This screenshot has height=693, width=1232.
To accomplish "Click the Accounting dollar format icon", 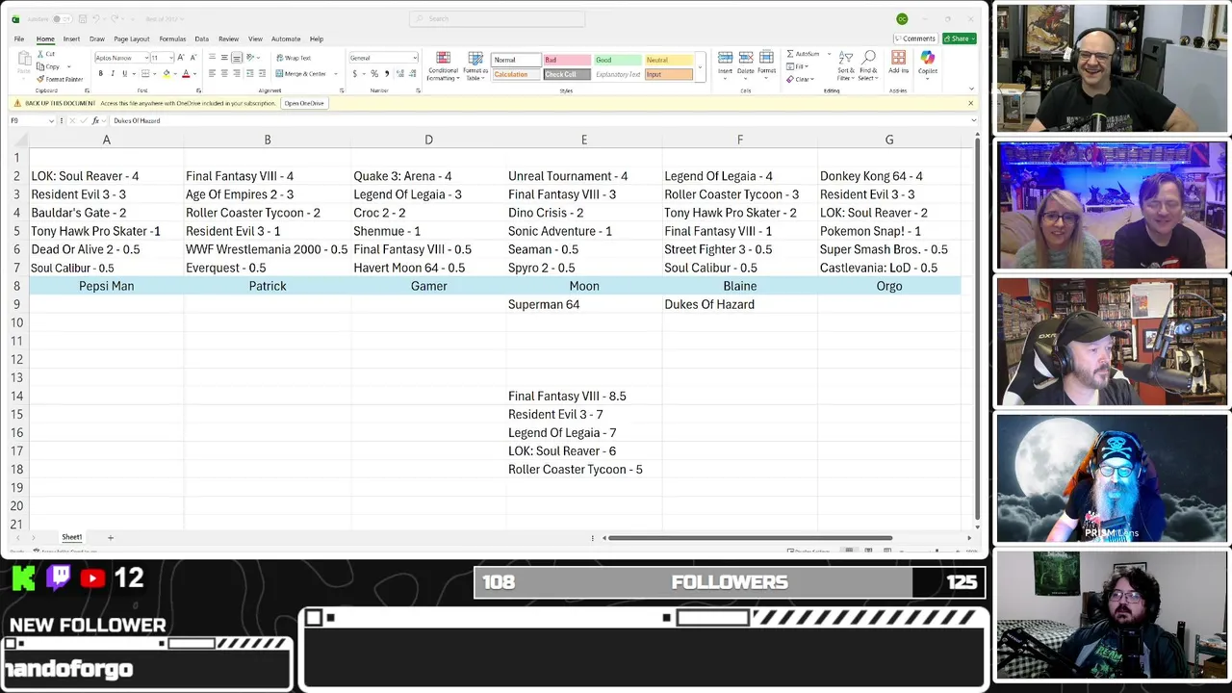I will [x=354, y=73].
